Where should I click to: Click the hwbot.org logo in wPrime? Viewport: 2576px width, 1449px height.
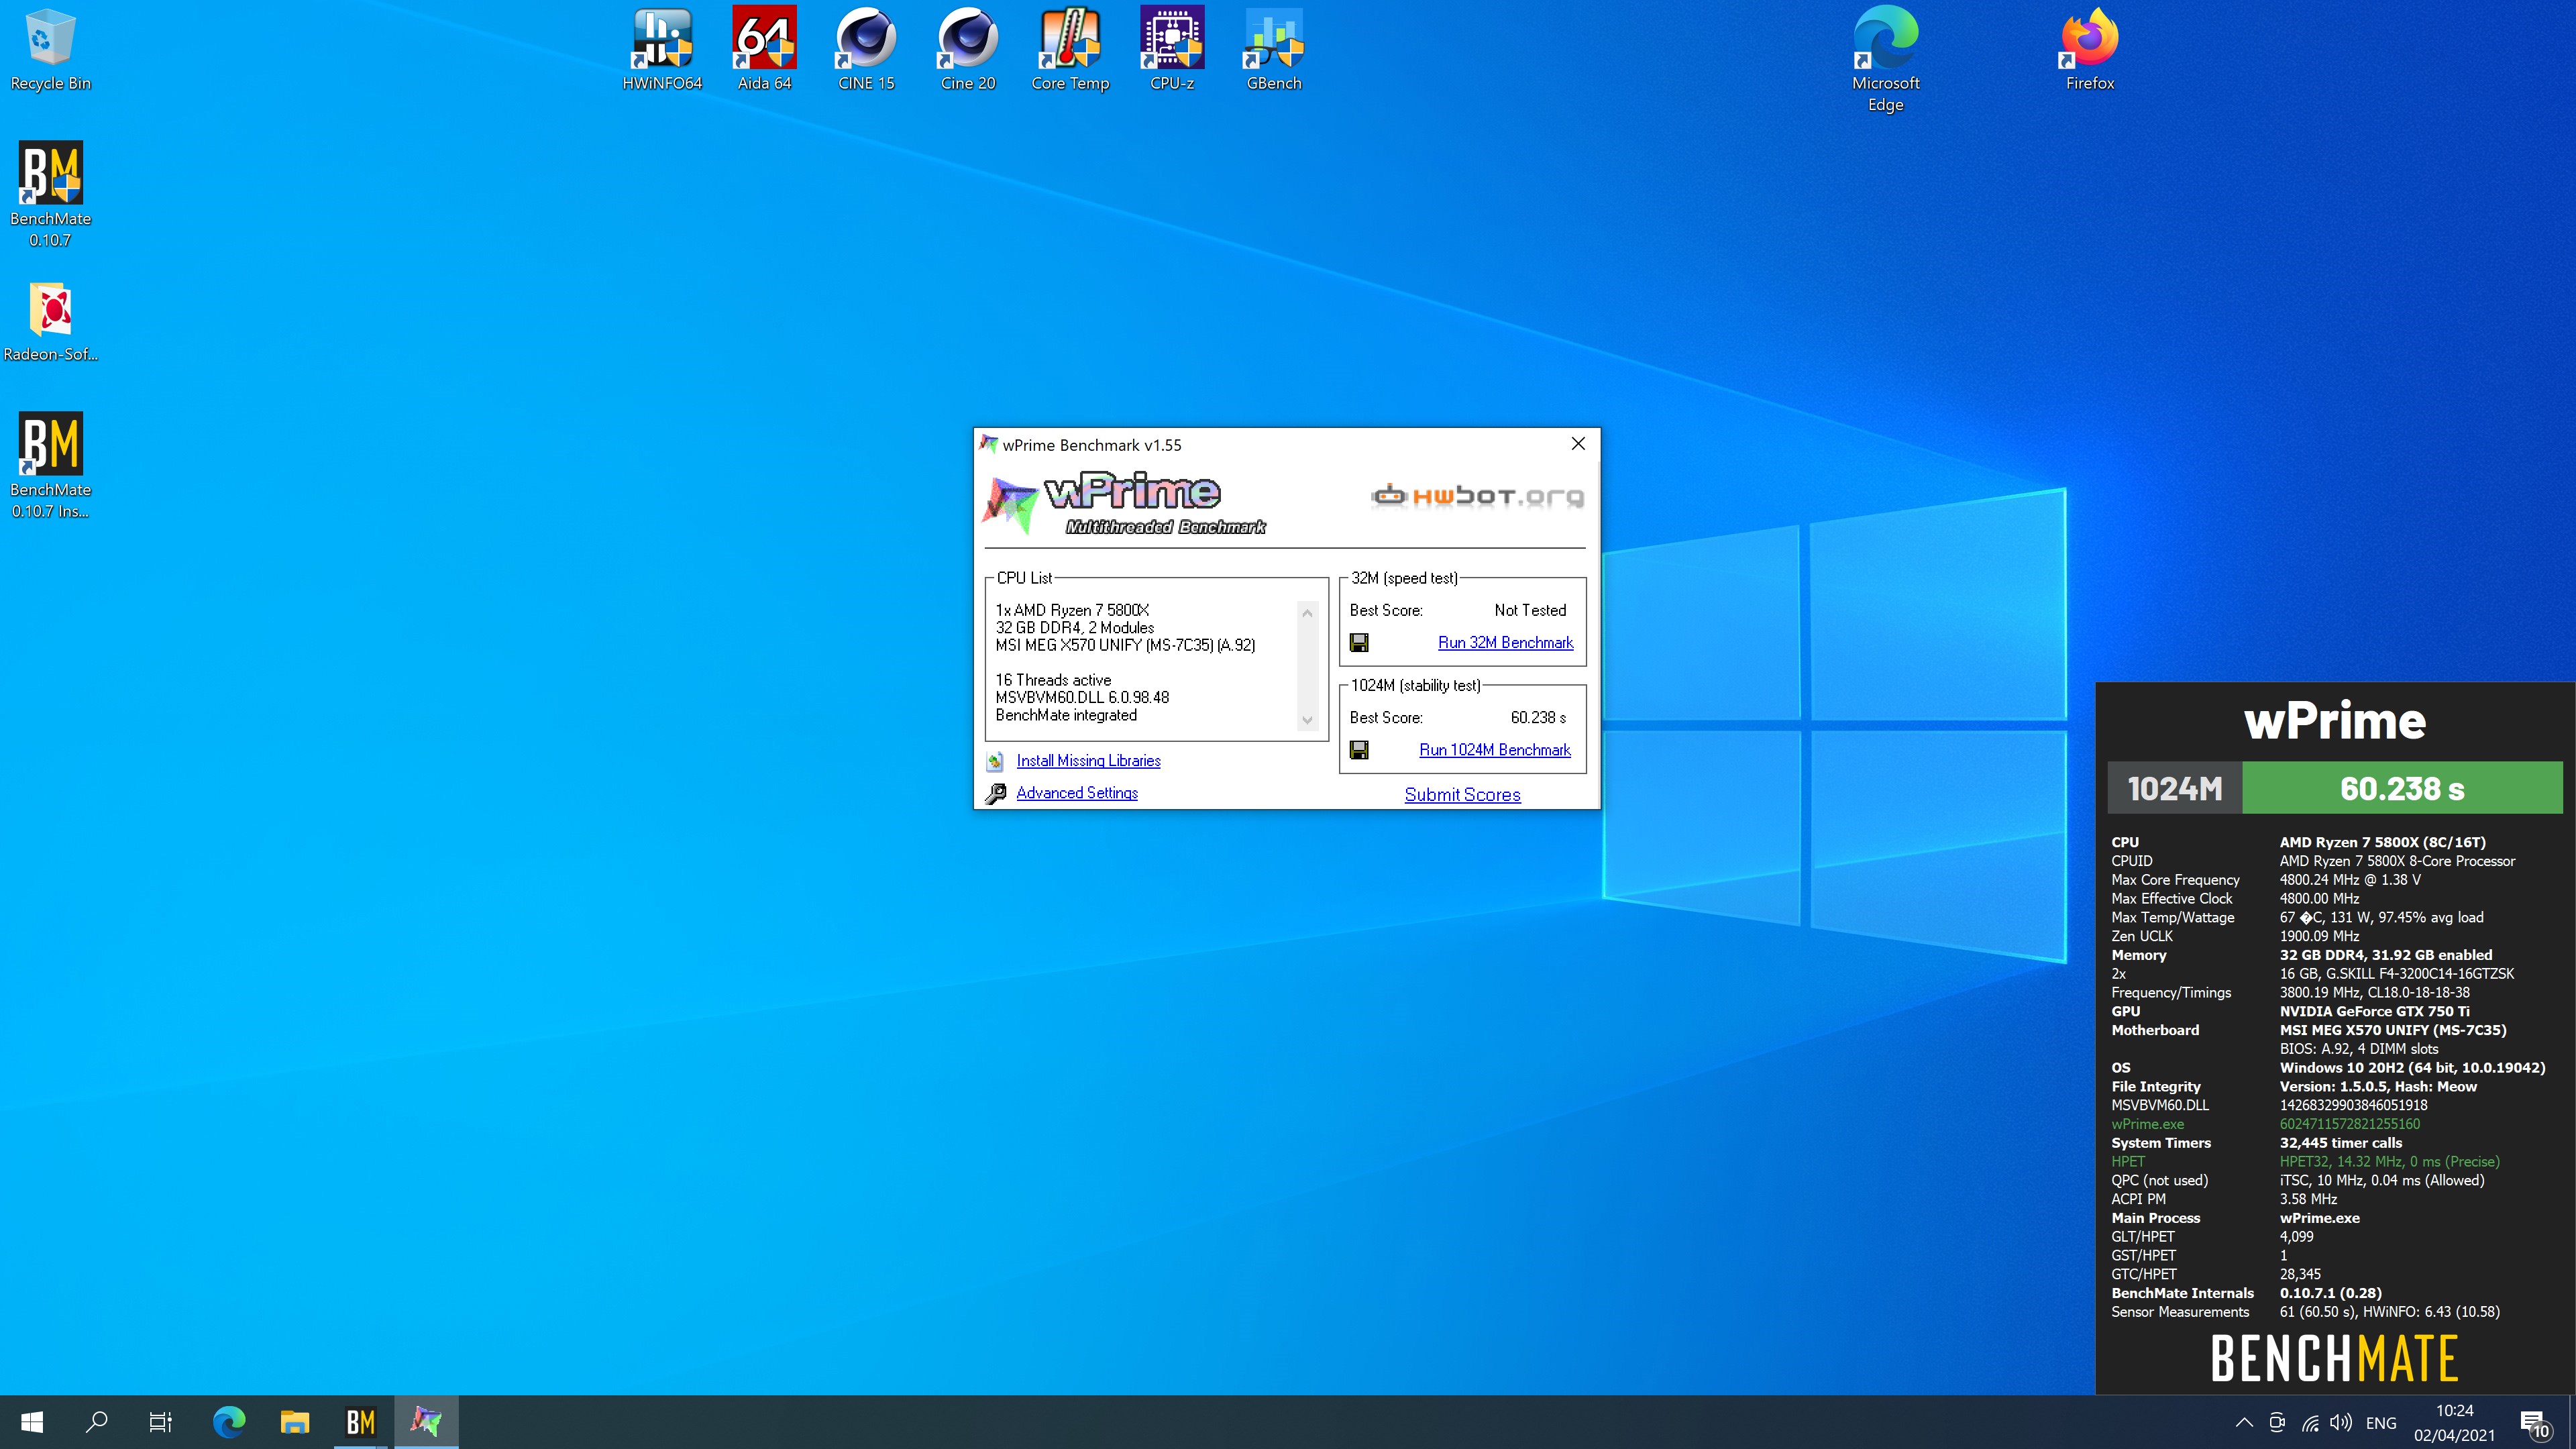(x=1477, y=496)
